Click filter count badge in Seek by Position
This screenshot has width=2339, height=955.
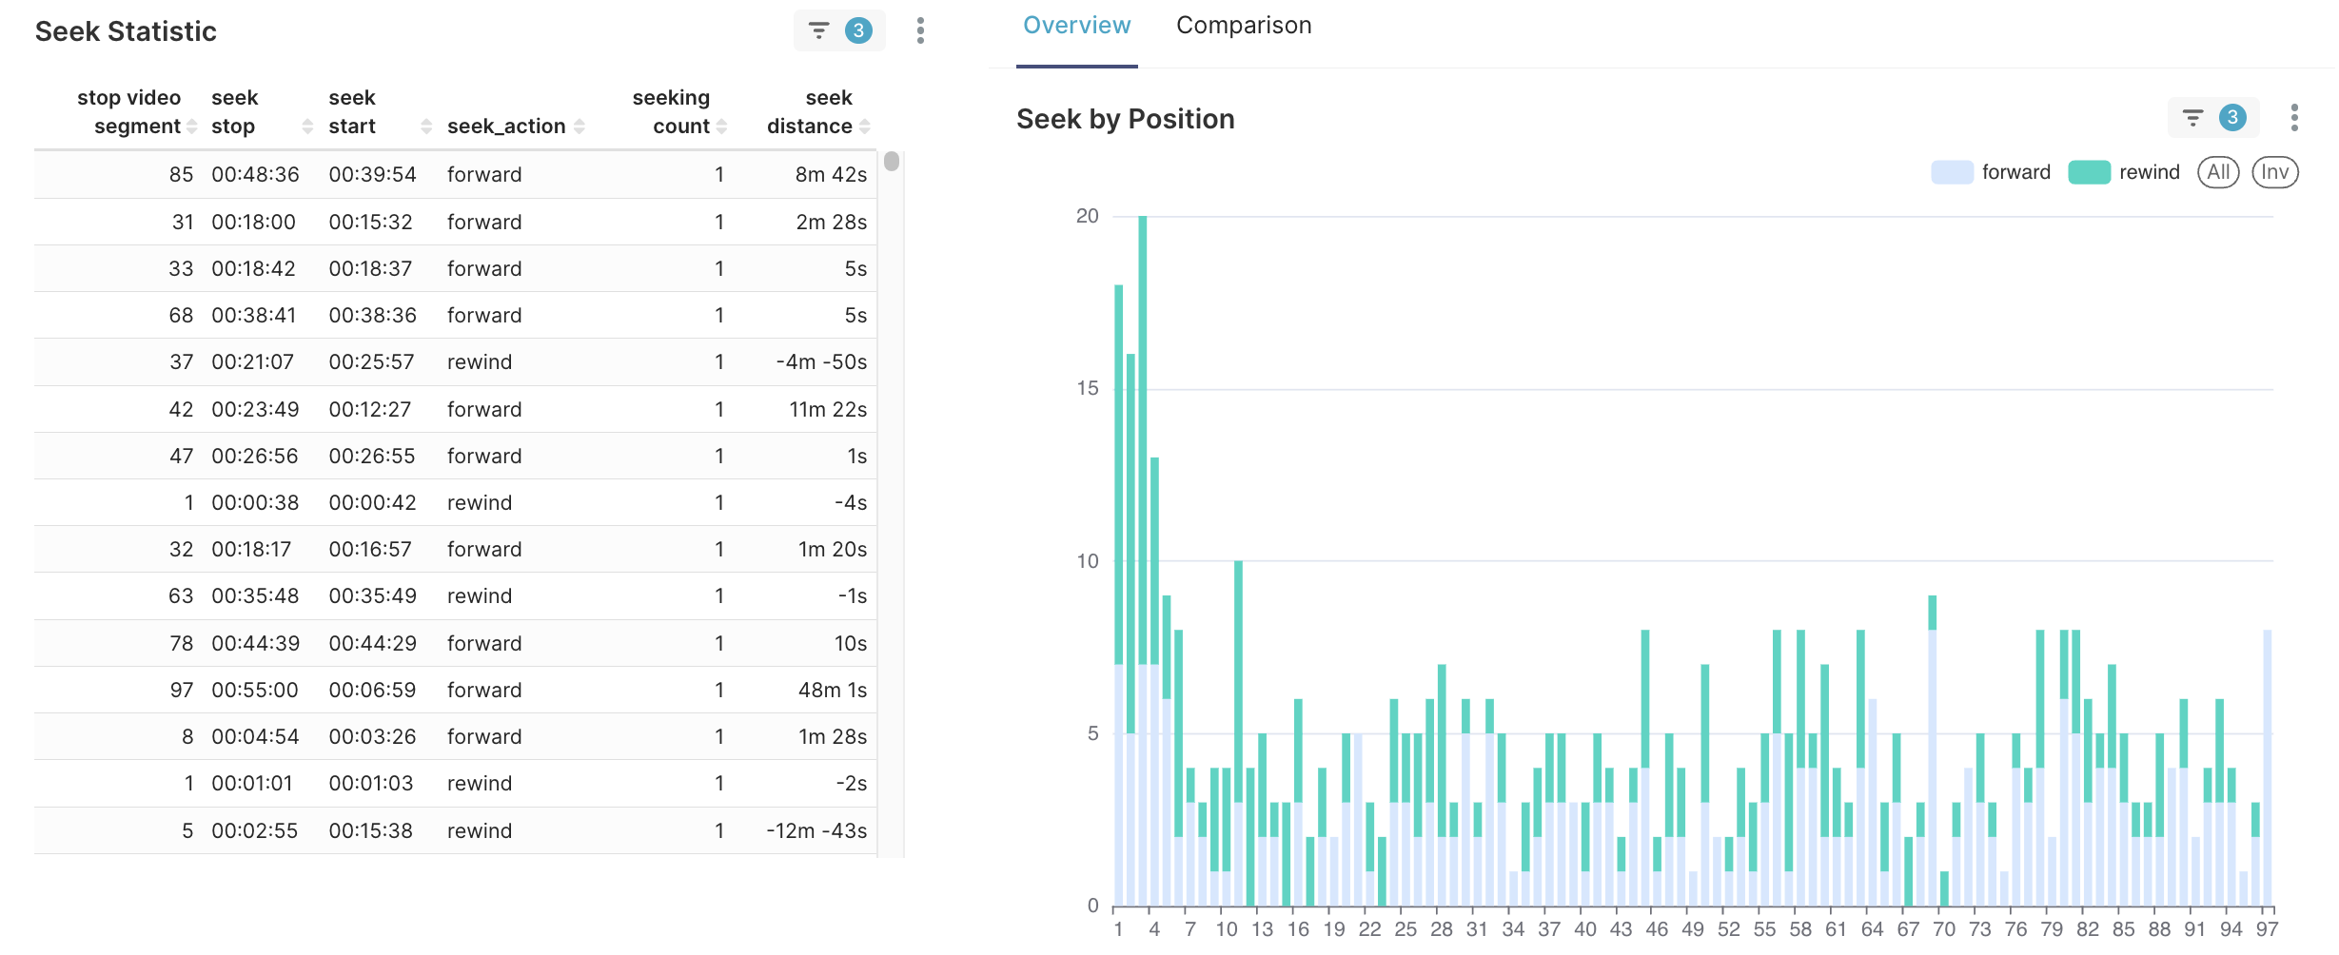(x=2232, y=118)
